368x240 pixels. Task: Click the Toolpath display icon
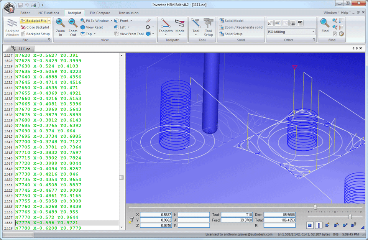(x=166, y=23)
